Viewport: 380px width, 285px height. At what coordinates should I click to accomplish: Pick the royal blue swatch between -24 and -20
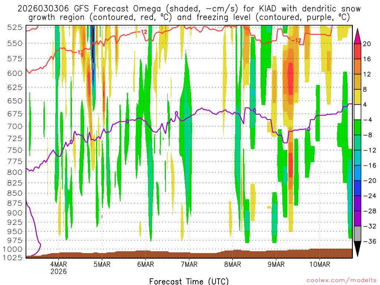357,188
